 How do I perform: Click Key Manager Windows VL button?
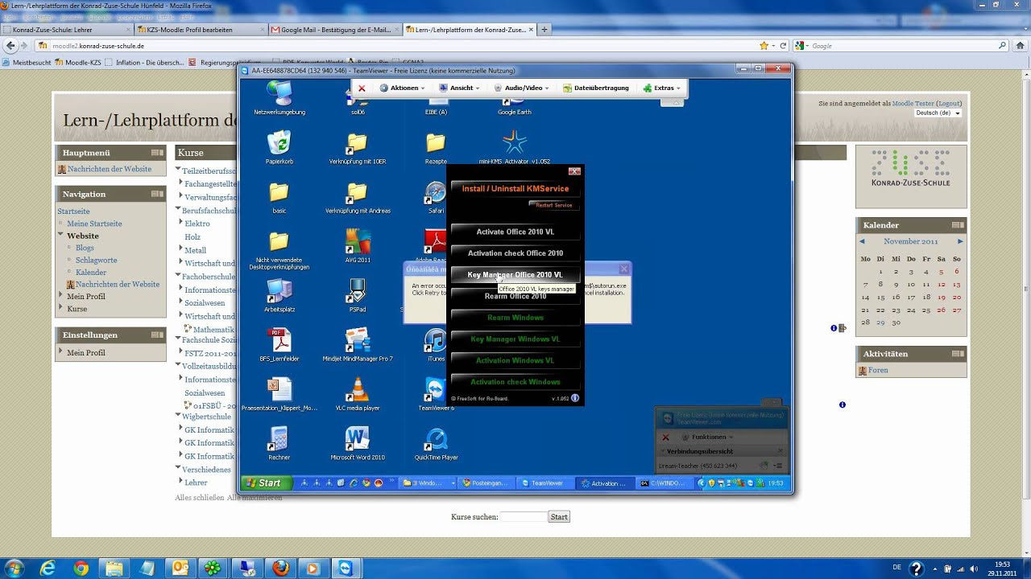(x=515, y=339)
